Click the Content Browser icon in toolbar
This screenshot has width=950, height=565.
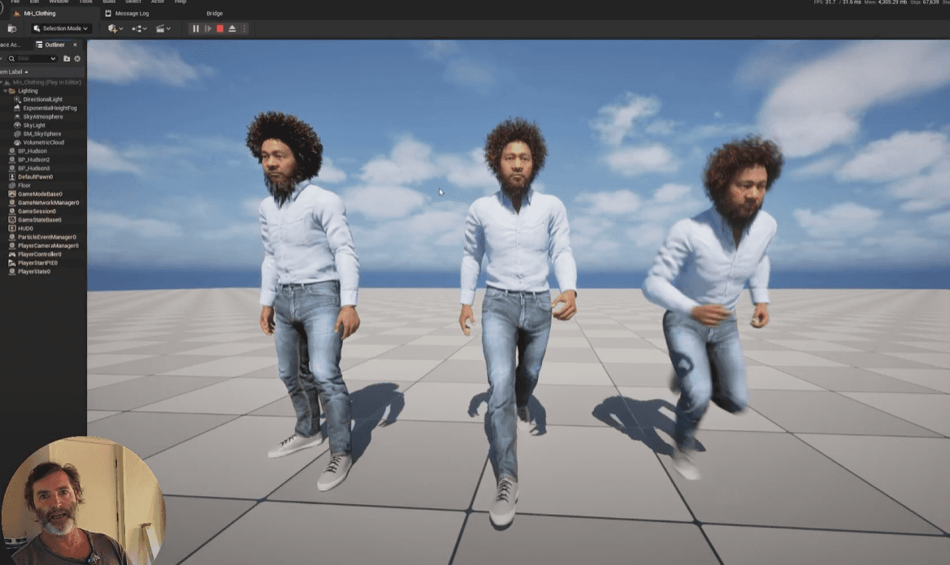click(12, 28)
